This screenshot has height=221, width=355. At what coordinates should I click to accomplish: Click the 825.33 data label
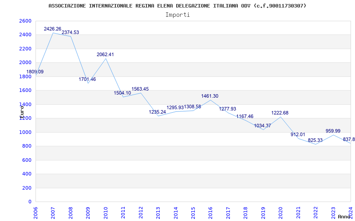pos(315,140)
